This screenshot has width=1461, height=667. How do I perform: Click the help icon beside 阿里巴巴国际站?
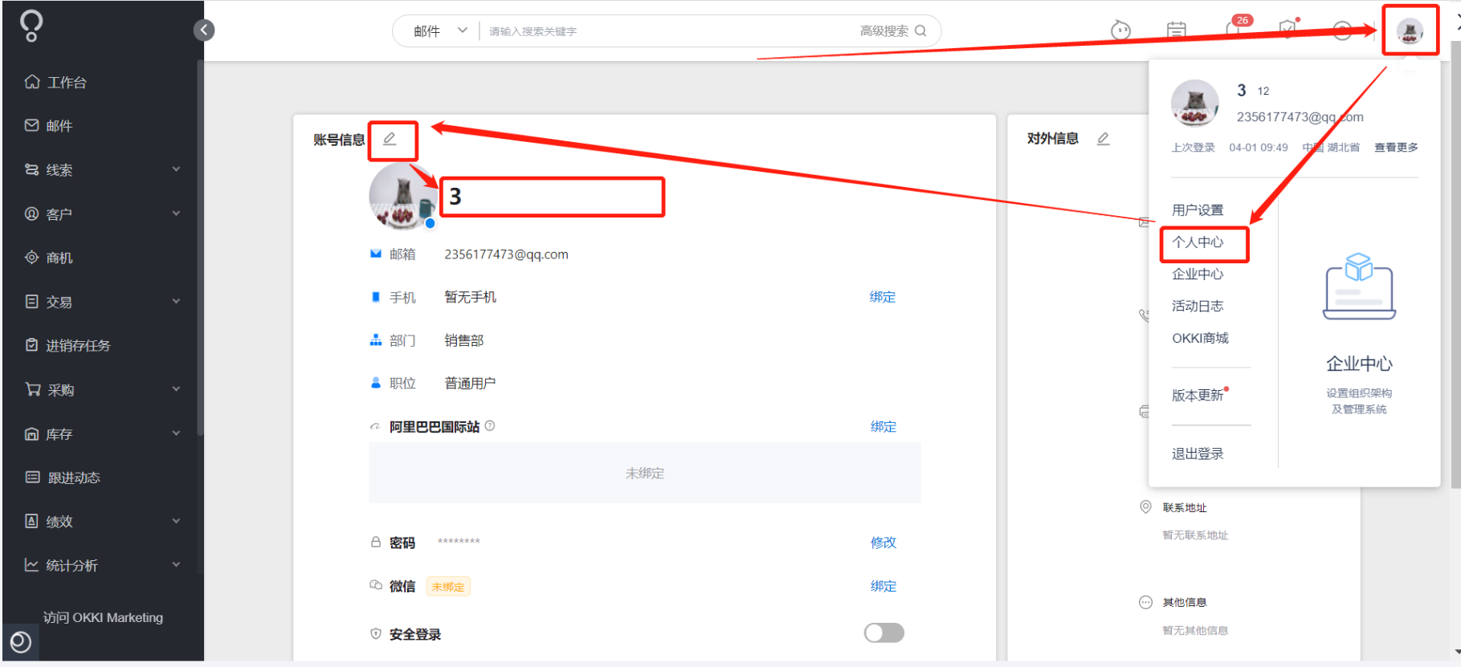point(490,426)
